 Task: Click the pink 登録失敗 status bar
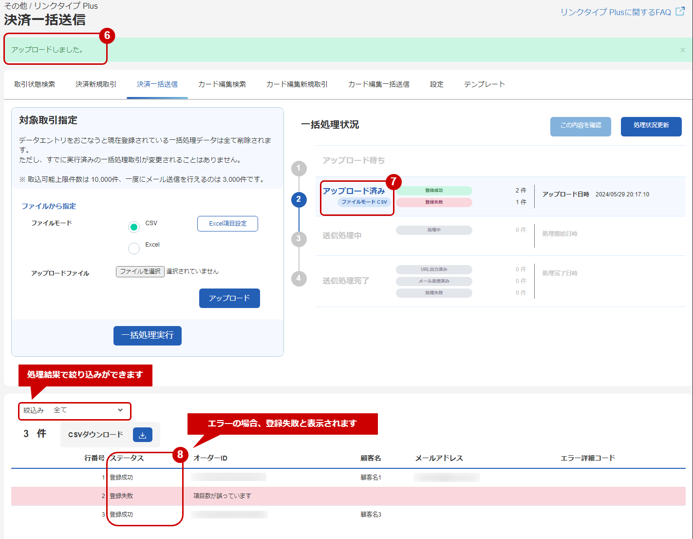434,202
